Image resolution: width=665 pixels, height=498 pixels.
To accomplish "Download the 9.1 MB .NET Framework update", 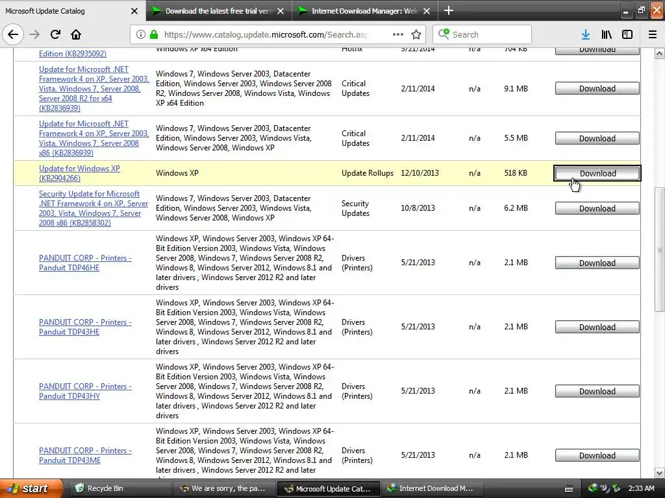I will click(x=597, y=88).
